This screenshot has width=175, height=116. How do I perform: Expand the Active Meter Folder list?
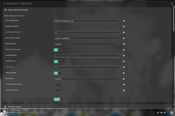coord(87,38)
